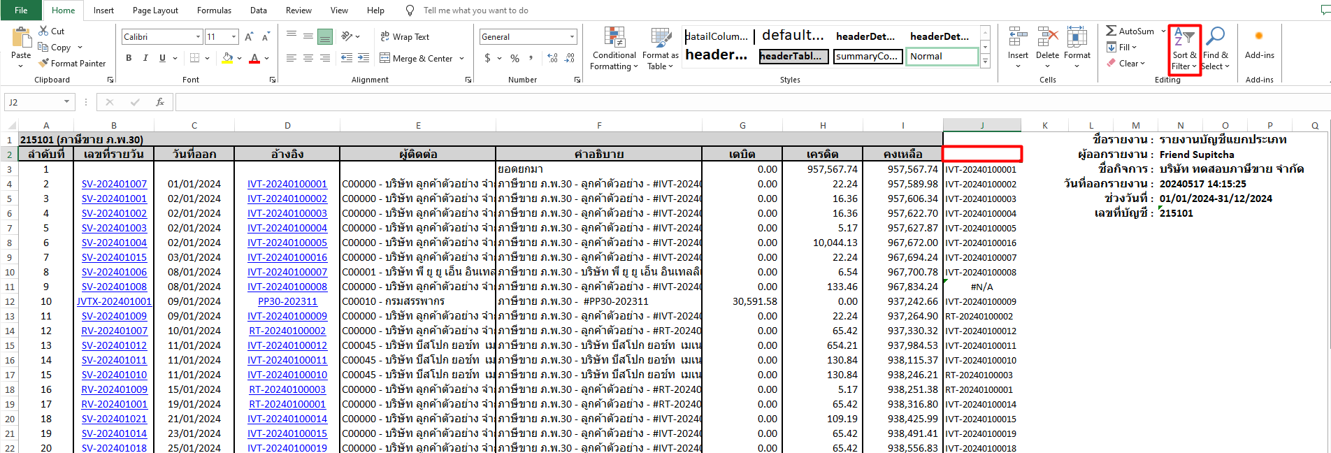The height and width of the screenshot is (453, 1331).
Task: Open the Add-ins button
Action: 1259,43
